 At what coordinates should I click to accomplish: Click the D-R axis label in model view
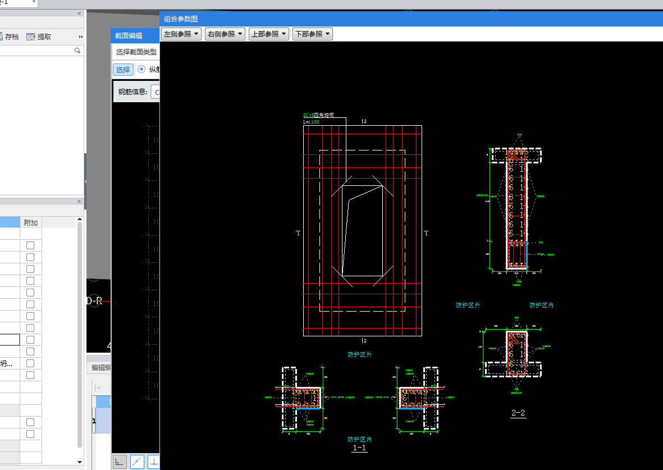pos(94,301)
